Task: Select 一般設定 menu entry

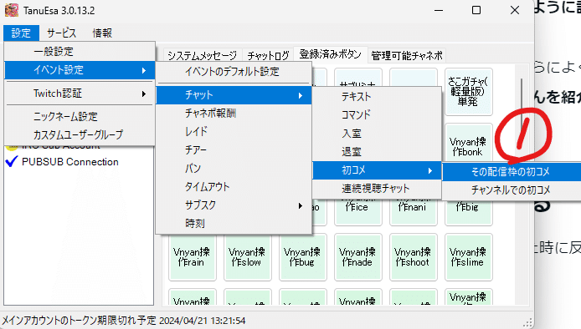Action: pyautogui.click(x=80, y=52)
